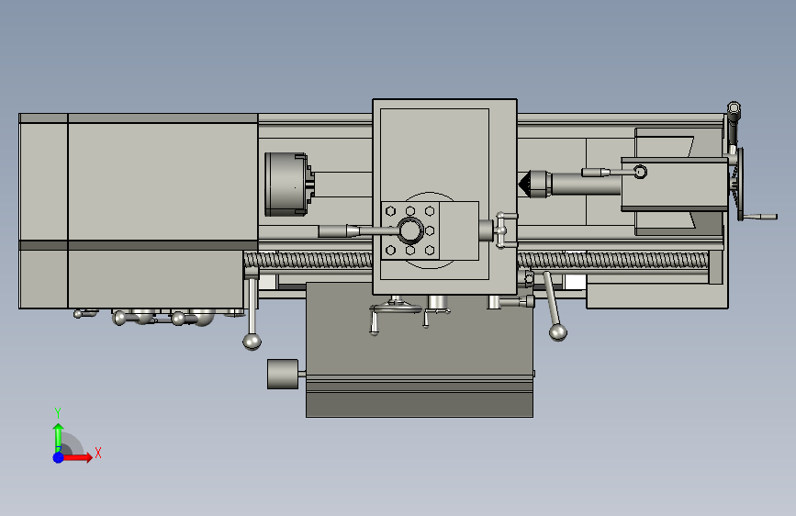Select the tailstock quill lock lever ring

tap(641, 173)
